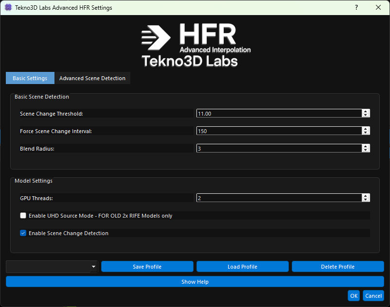Decrease GPU Threads with down arrow
The image size is (390, 307).
[366, 200]
